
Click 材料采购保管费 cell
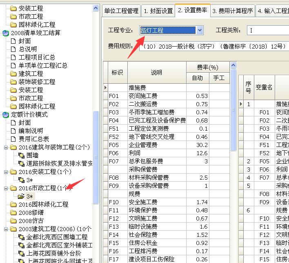(x=157, y=178)
